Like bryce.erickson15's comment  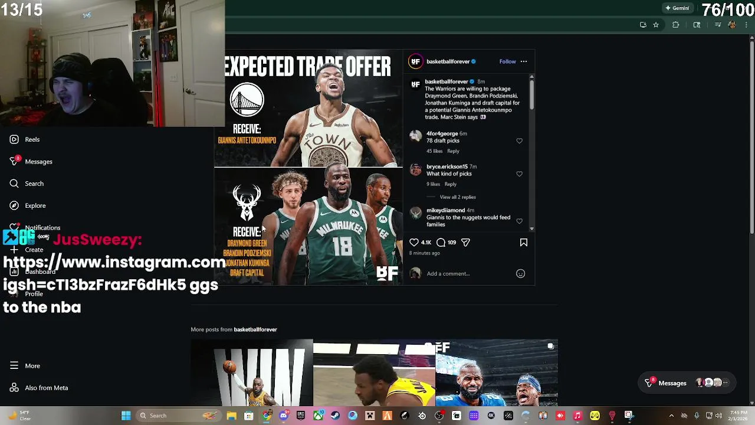[519, 174]
